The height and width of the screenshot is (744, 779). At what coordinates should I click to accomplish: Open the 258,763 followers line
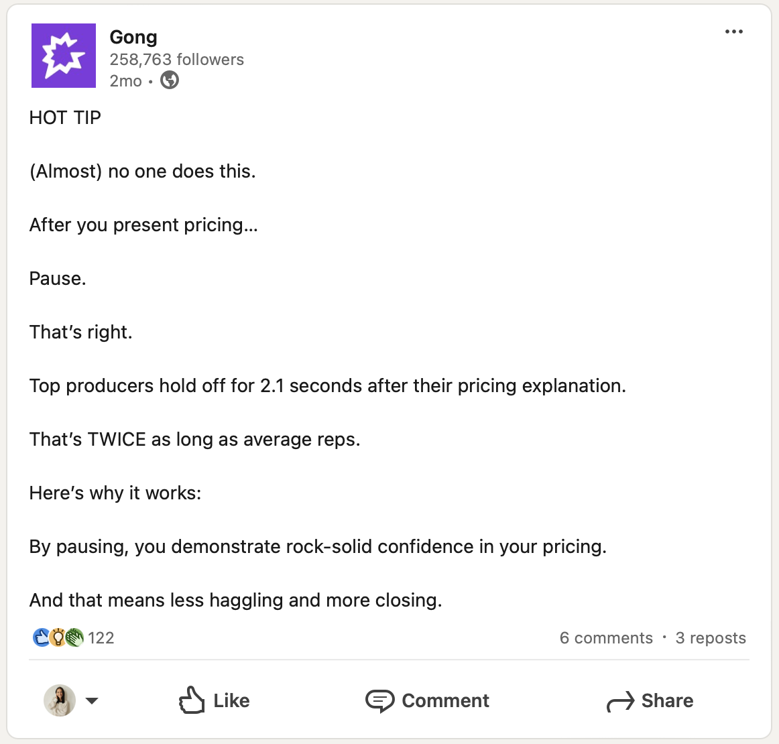pyautogui.click(x=176, y=60)
